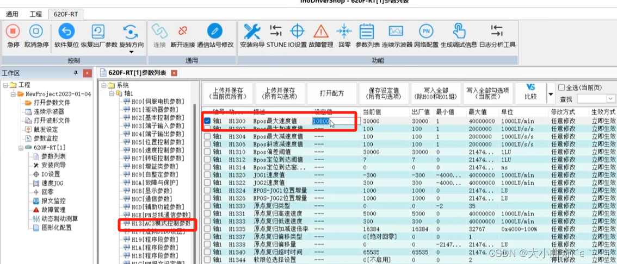Image resolution: width=617 pixels, height=264 pixels.
Task: Uncheck the H1300 Epos最大速度值 row checkbox
Action: (207, 121)
